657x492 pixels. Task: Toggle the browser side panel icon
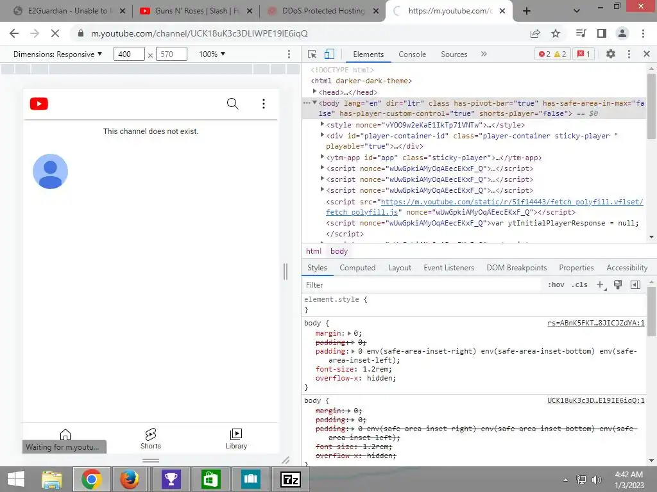pyautogui.click(x=602, y=33)
